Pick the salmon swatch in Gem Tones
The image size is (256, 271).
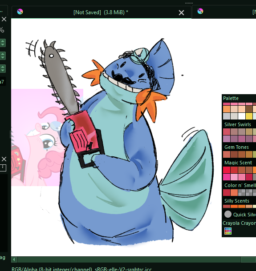(x=226, y=154)
